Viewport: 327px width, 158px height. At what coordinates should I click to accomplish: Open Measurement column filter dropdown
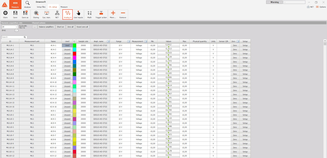(x=146, y=41)
